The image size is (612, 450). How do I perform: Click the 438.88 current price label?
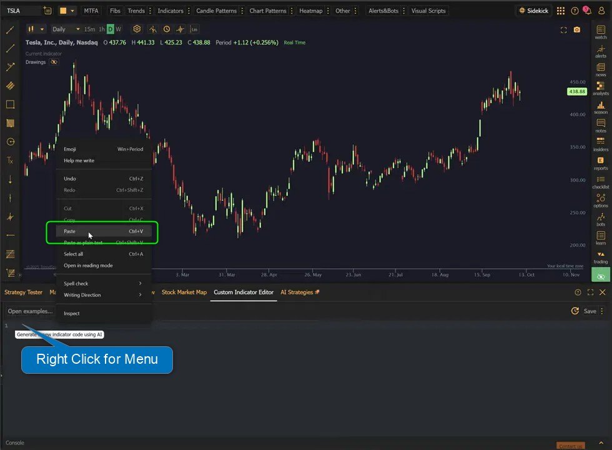(x=577, y=91)
